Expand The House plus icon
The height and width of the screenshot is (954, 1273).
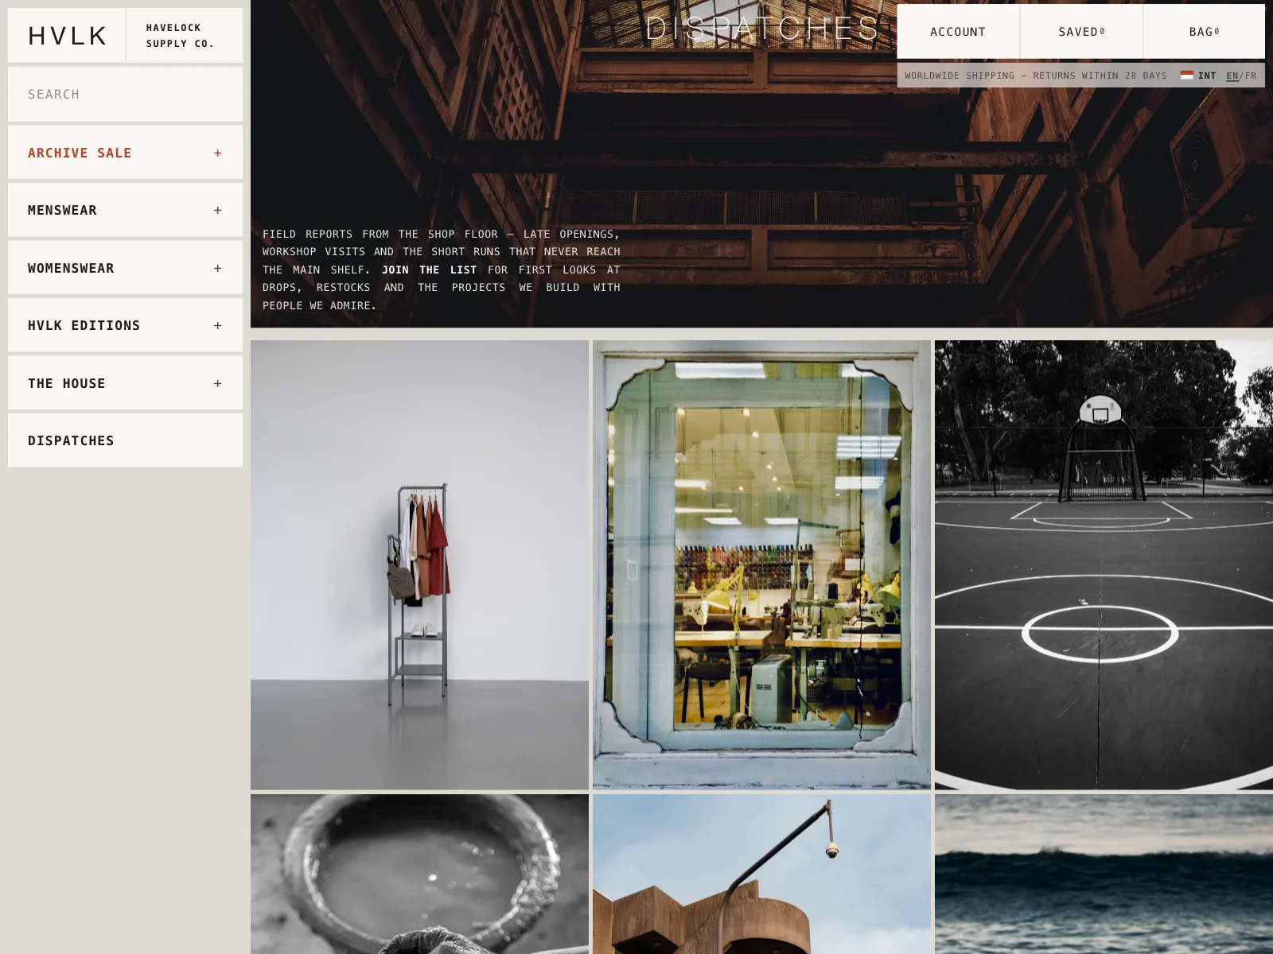[x=217, y=383]
